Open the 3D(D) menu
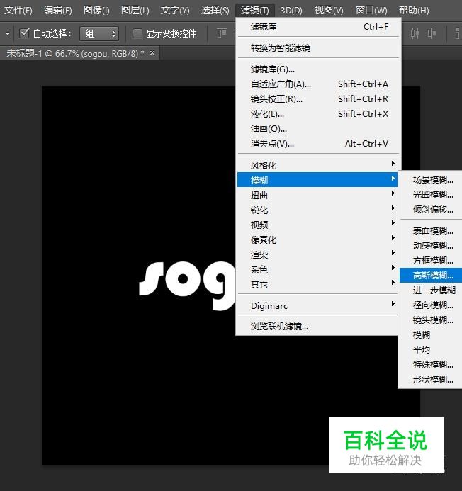The image size is (462, 491). 291,11
